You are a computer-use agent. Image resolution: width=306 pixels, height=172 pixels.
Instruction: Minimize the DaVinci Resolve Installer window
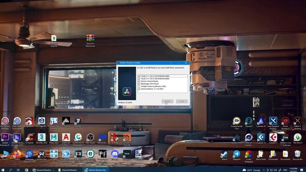(x=171, y=63)
